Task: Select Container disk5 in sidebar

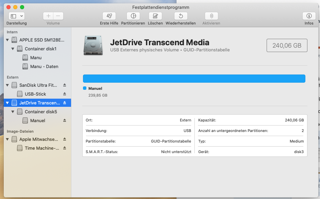Action: click(37, 112)
